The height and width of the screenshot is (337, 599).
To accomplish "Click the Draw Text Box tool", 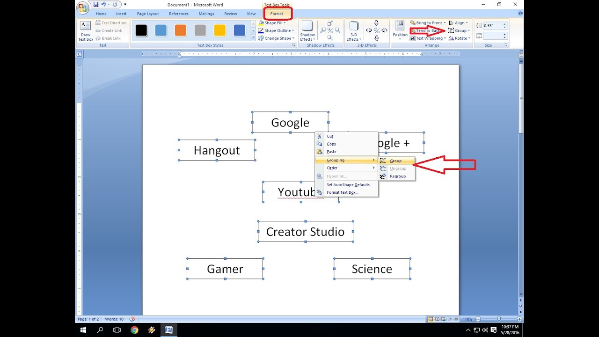I will pos(86,31).
